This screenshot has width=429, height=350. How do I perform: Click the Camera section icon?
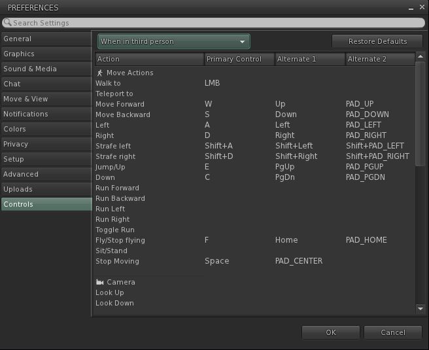(x=100, y=282)
